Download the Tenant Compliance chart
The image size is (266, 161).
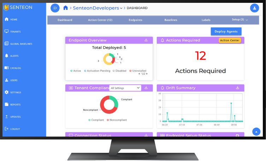tap(146, 88)
